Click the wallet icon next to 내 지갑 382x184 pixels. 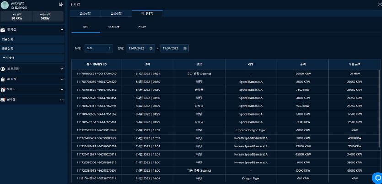[3, 30]
